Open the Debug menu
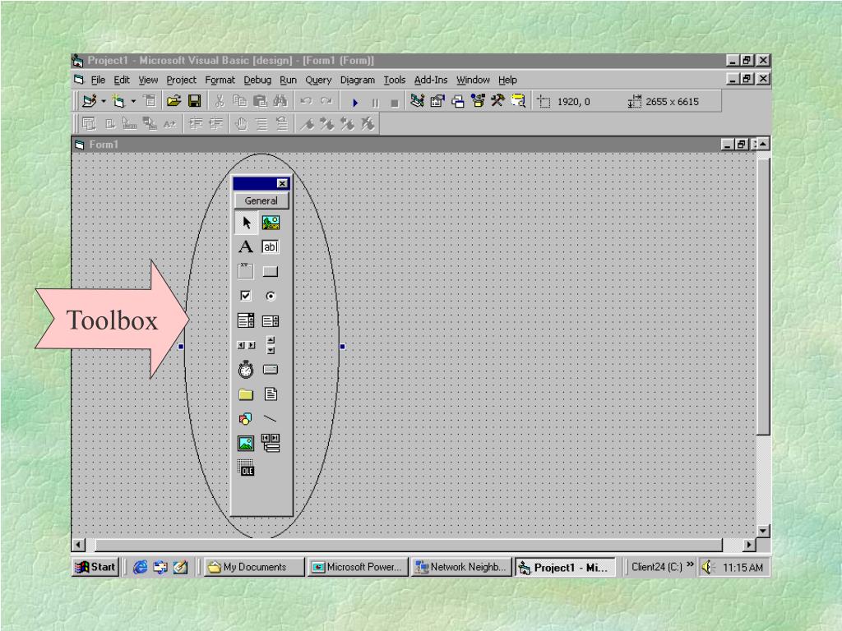 257,80
